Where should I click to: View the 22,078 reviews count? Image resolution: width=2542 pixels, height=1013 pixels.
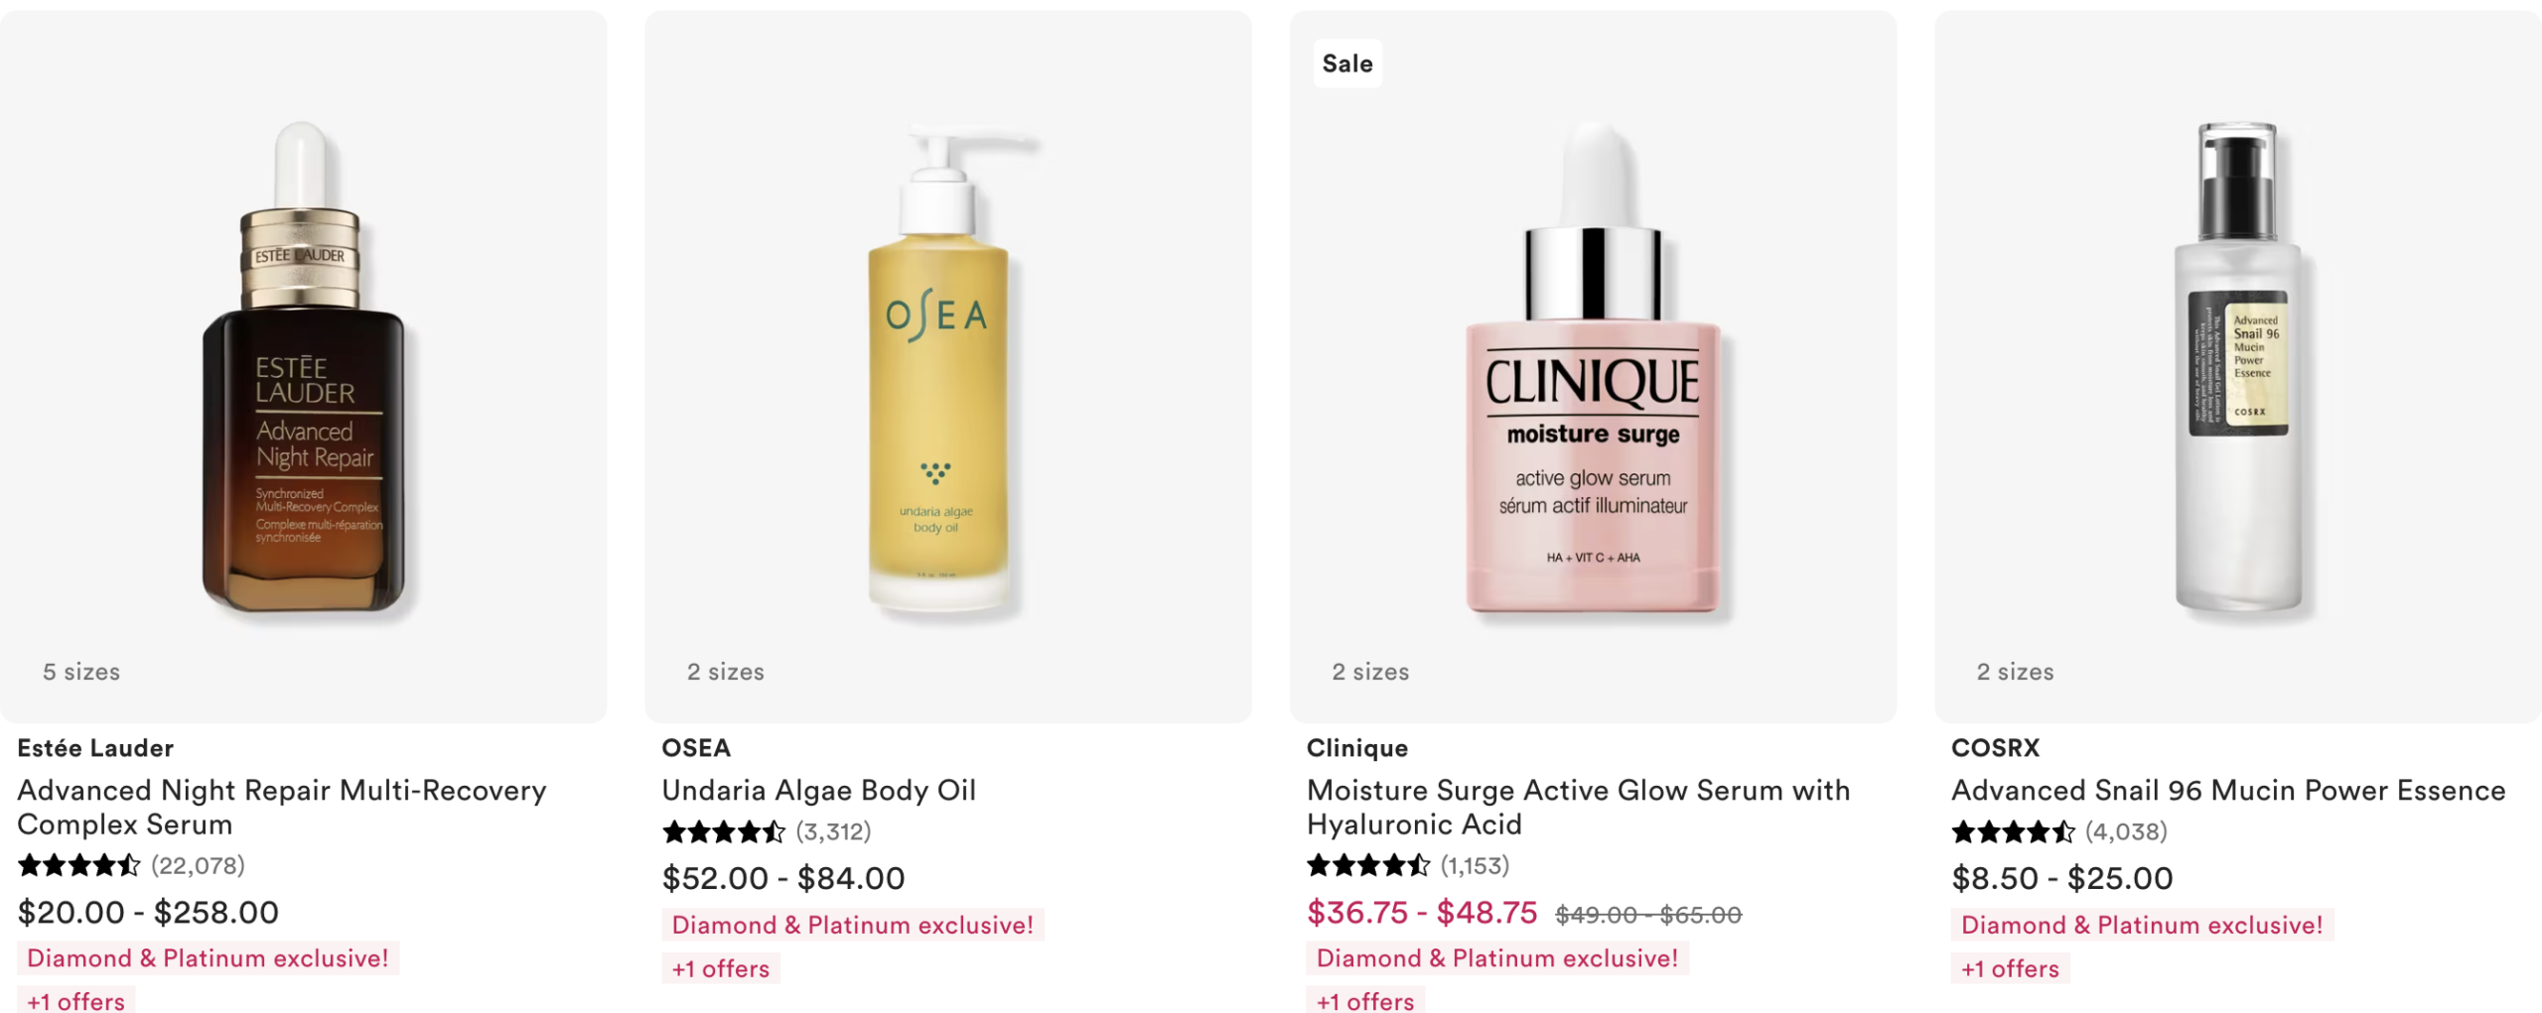(x=198, y=865)
